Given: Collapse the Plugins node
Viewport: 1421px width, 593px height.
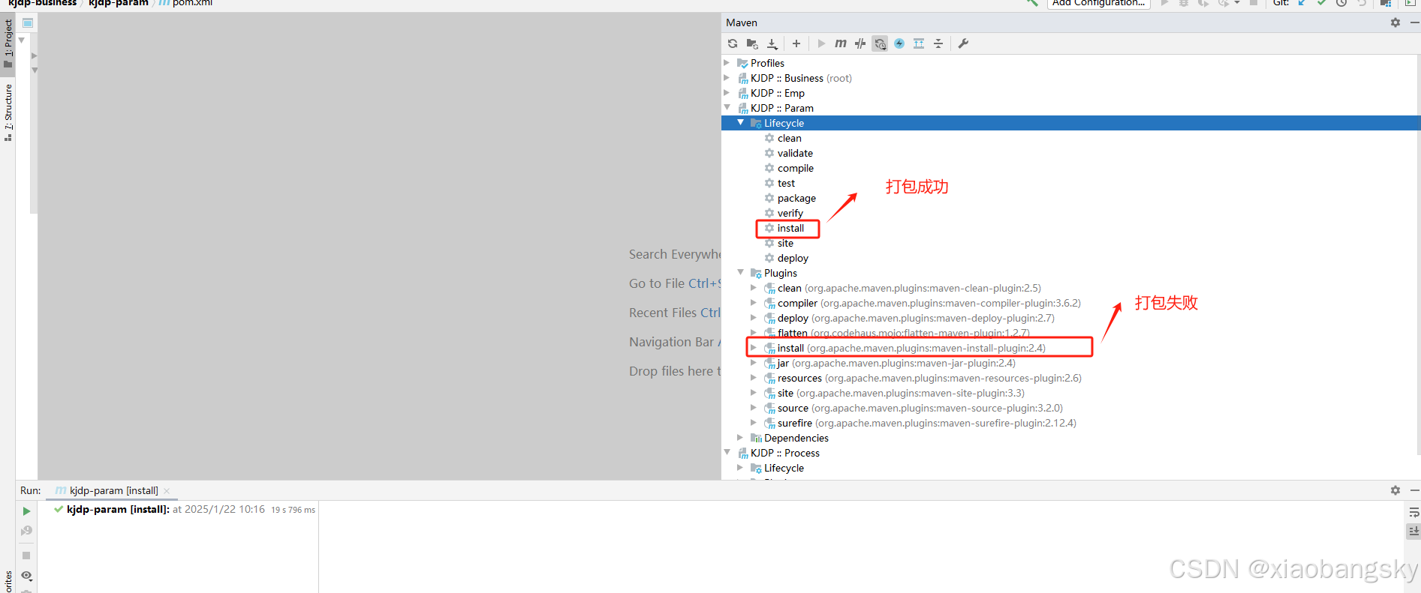Looking at the screenshot, I should click(740, 273).
